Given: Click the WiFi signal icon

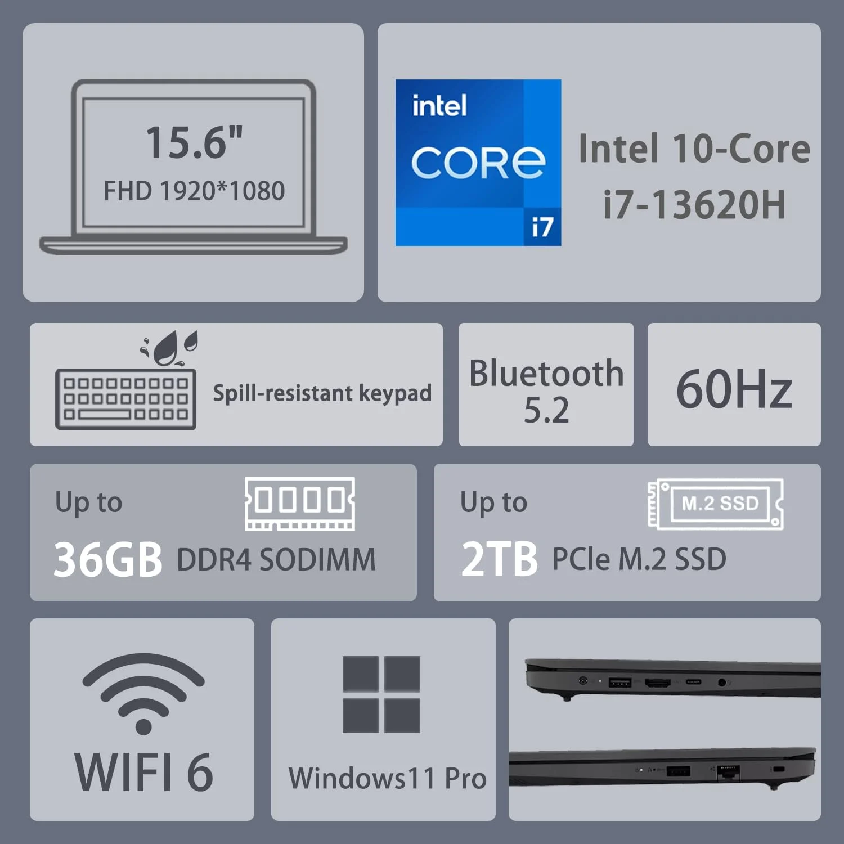Looking at the screenshot, I should point(143,694).
